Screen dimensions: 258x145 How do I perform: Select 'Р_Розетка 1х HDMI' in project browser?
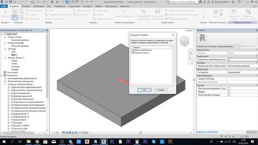tap(20, 126)
